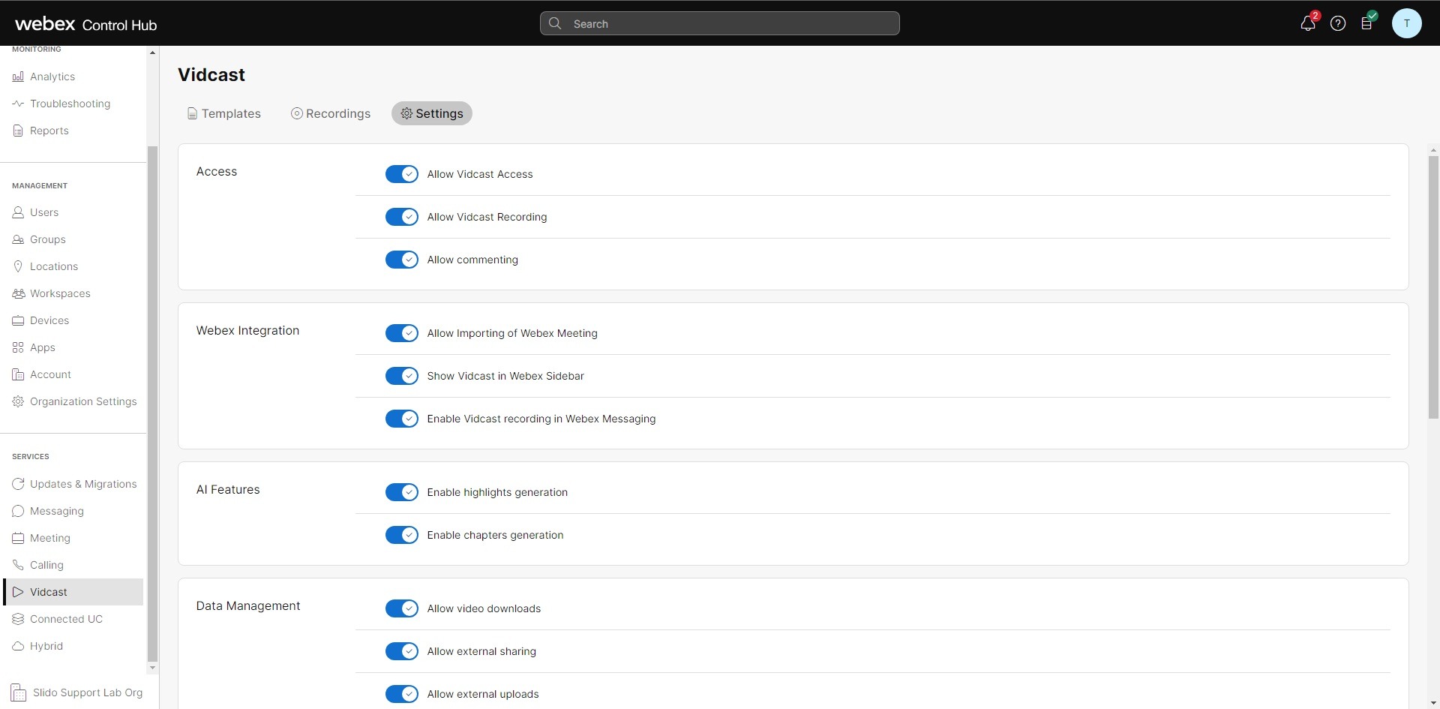Open the notifications bell icon
Image resolution: width=1440 pixels, height=709 pixels.
(x=1308, y=23)
